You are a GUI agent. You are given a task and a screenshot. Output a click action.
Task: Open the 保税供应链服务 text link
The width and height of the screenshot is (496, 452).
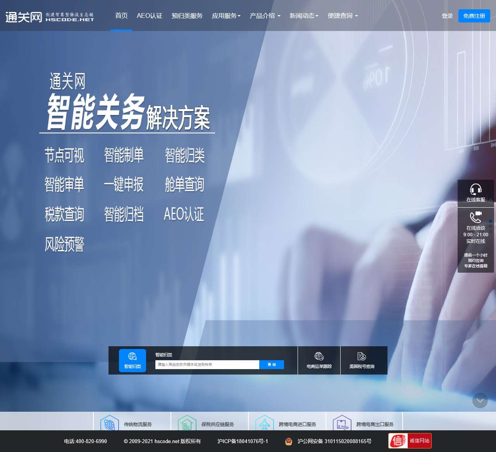tap(218, 425)
